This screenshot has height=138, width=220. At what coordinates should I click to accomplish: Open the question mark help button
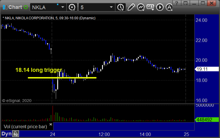point(177,3)
